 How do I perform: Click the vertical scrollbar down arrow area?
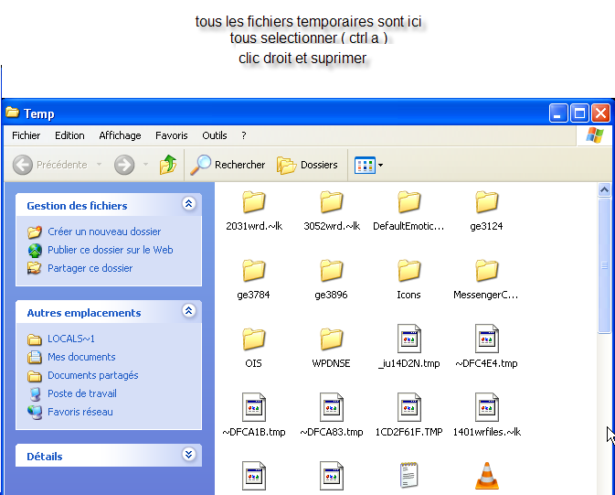[604, 489]
